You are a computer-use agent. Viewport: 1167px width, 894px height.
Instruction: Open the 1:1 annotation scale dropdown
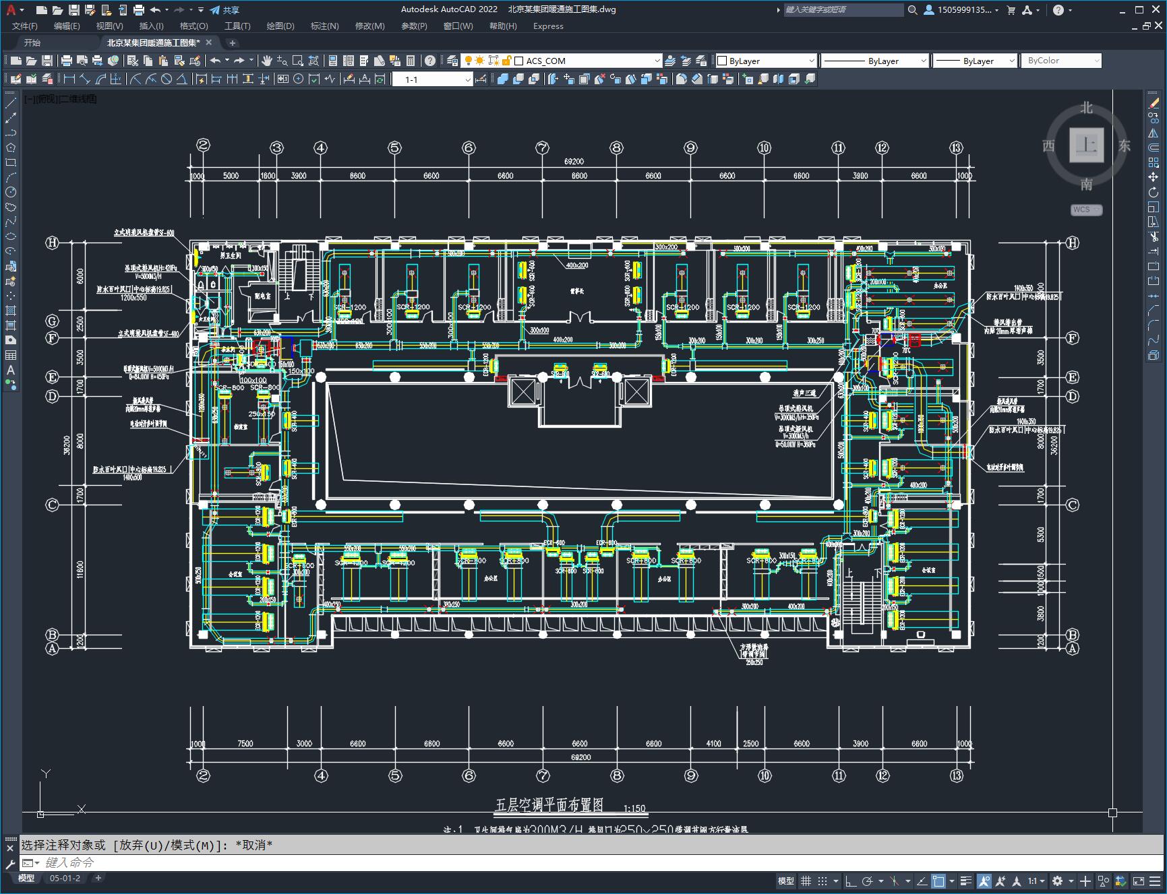click(1036, 881)
